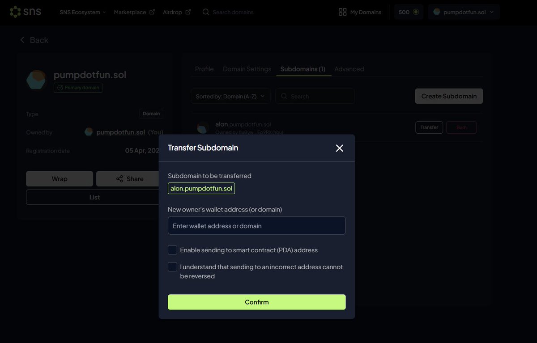The width and height of the screenshot is (537, 343).
Task: Open the pumpdotfun.sol account dropdown
Action: coord(464,12)
